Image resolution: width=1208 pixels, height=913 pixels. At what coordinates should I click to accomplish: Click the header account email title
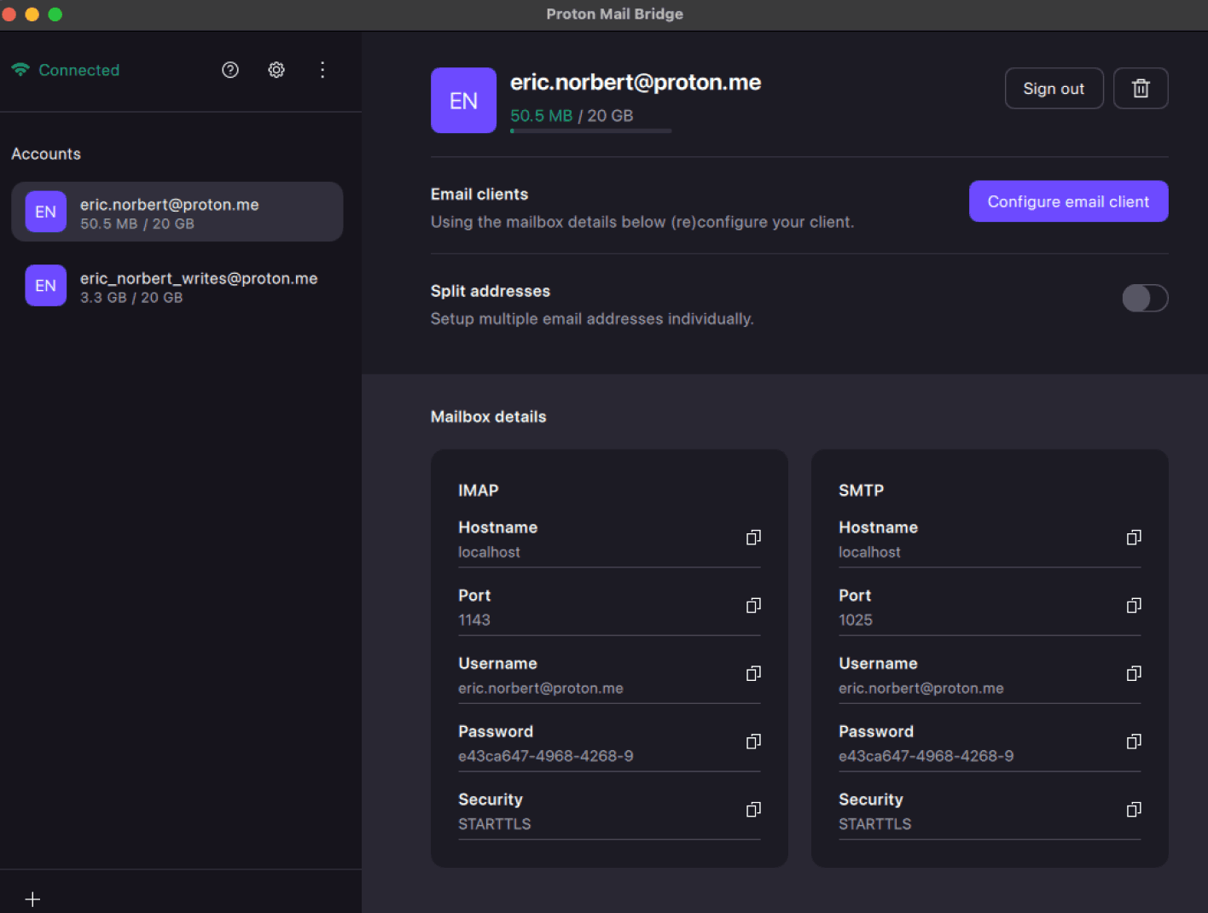tap(636, 83)
